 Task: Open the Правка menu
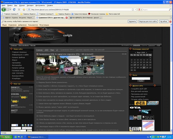point(10,6)
